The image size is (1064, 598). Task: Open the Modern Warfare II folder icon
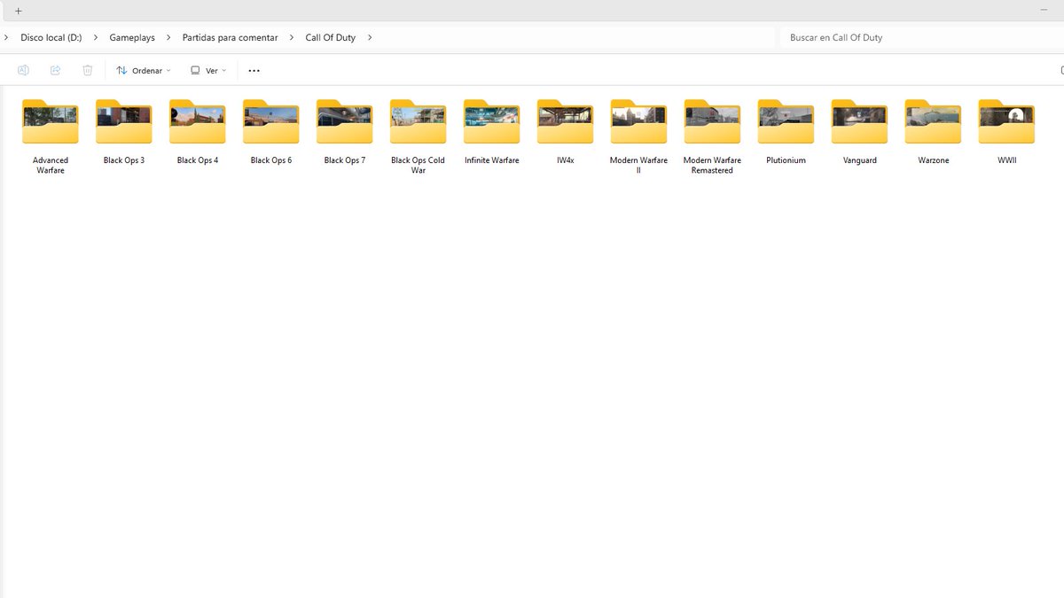tap(639, 121)
